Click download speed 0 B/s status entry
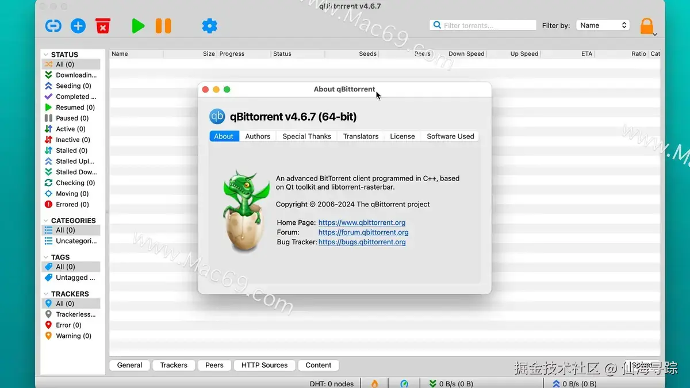 (x=451, y=383)
